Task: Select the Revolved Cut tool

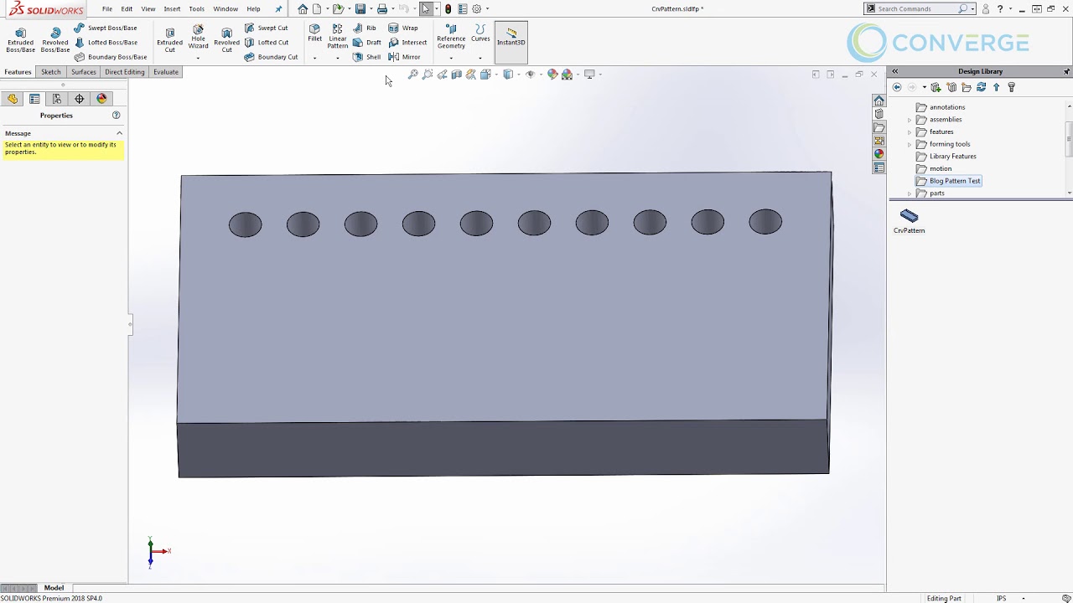Action: pyautogui.click(x=226, y=40)
